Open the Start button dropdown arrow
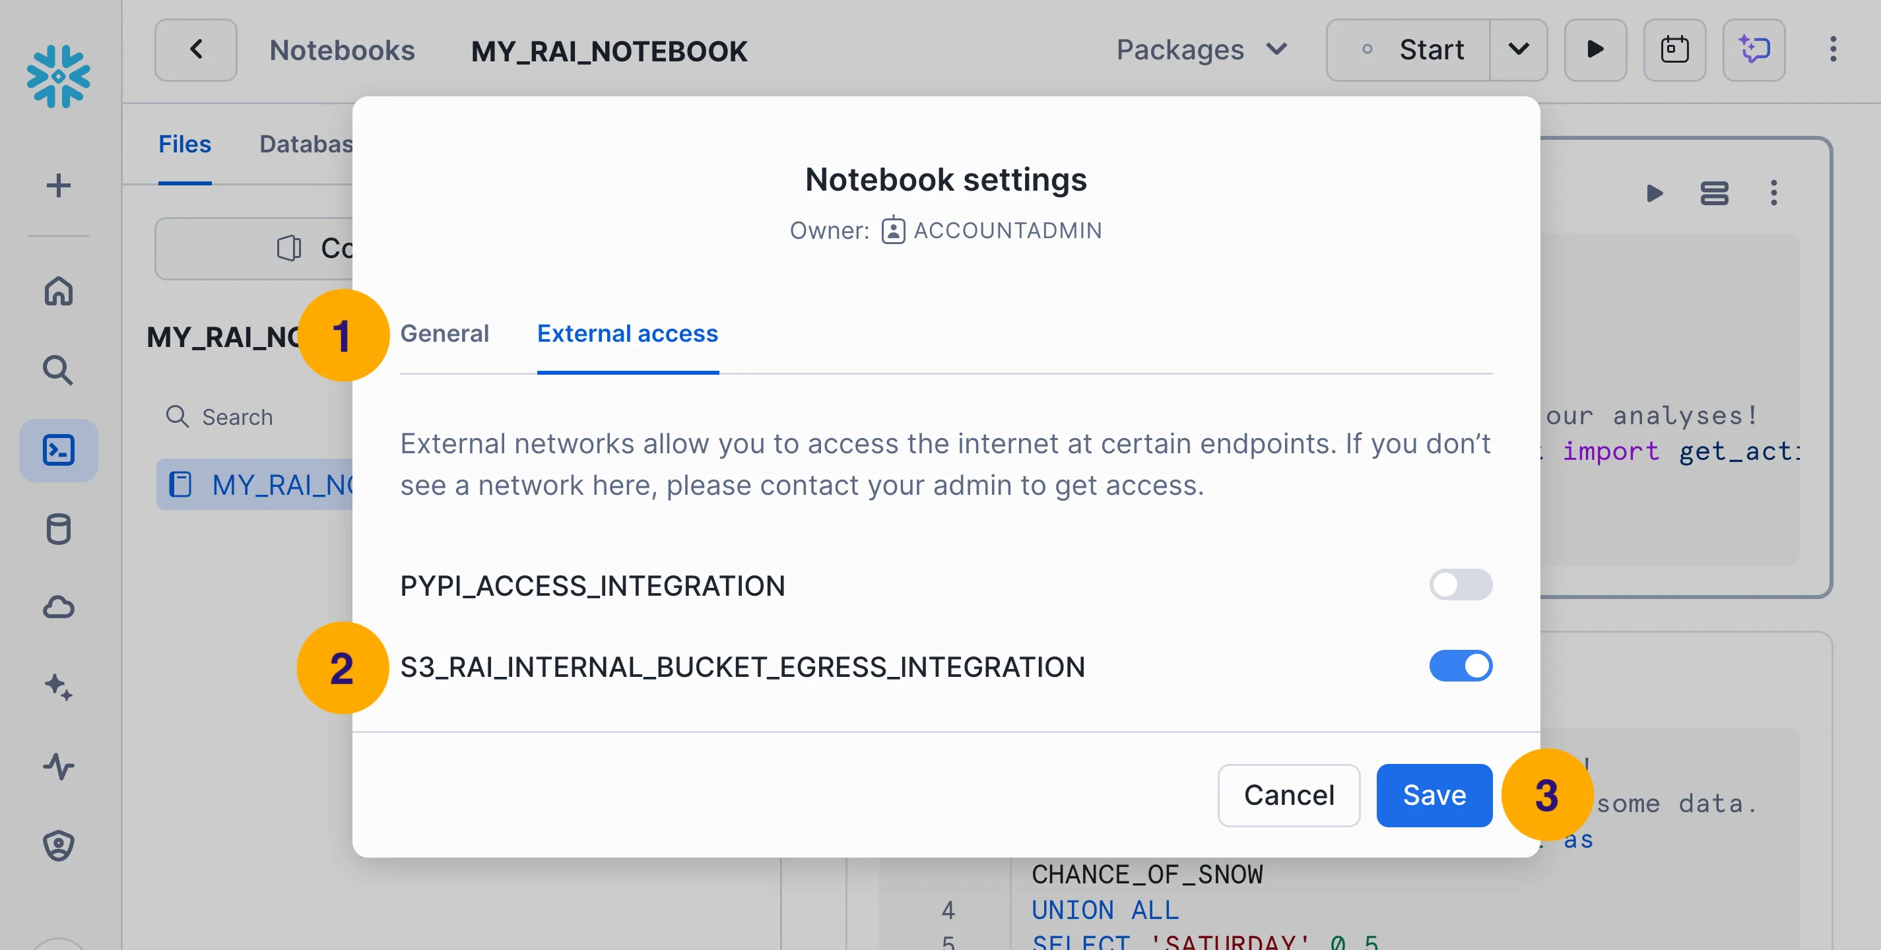 (x=1518, y=49)
